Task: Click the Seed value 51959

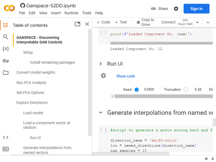Action: click(149, 89)
